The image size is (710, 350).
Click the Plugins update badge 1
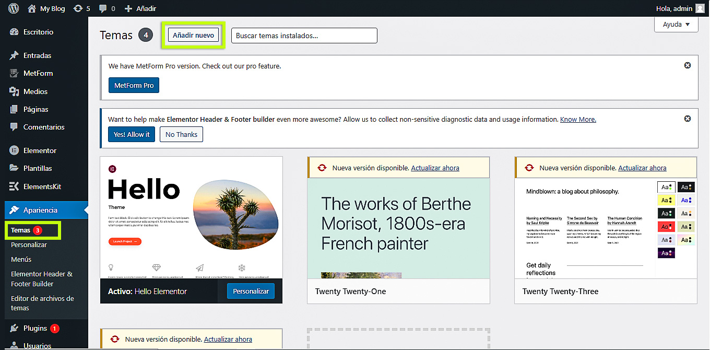pos(55,329)
